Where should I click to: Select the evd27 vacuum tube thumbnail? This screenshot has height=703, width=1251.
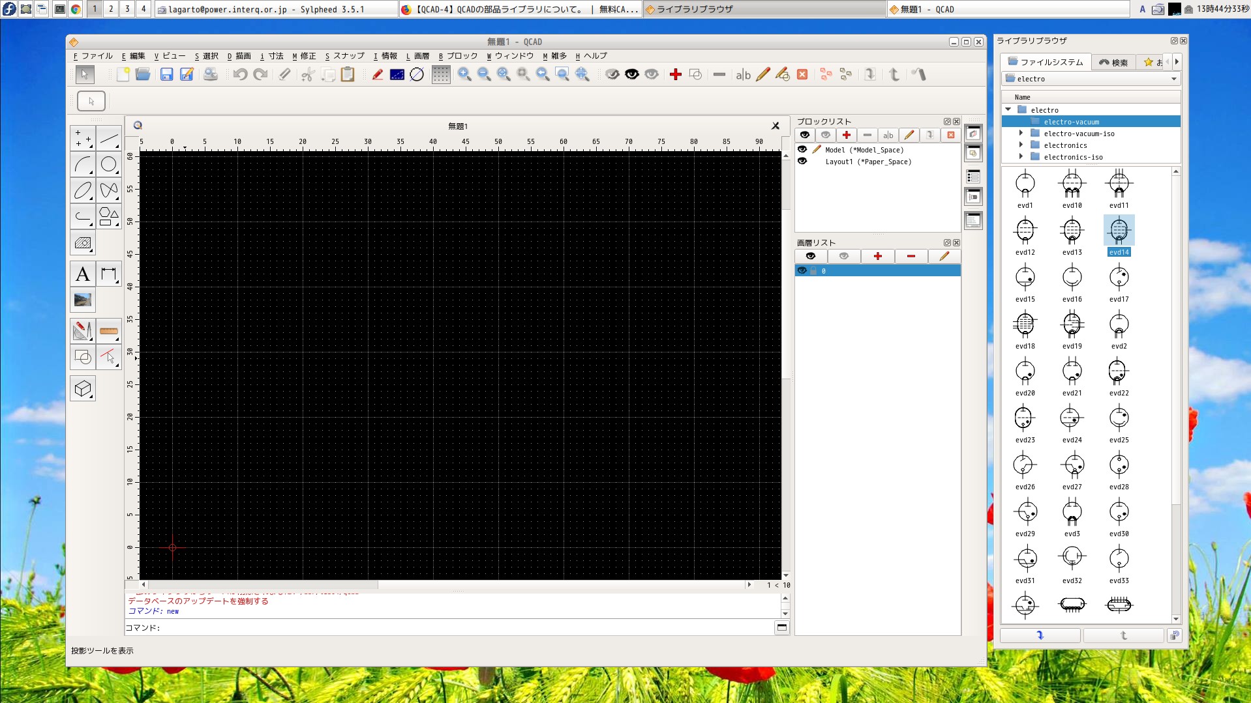tap(1072, 466)
